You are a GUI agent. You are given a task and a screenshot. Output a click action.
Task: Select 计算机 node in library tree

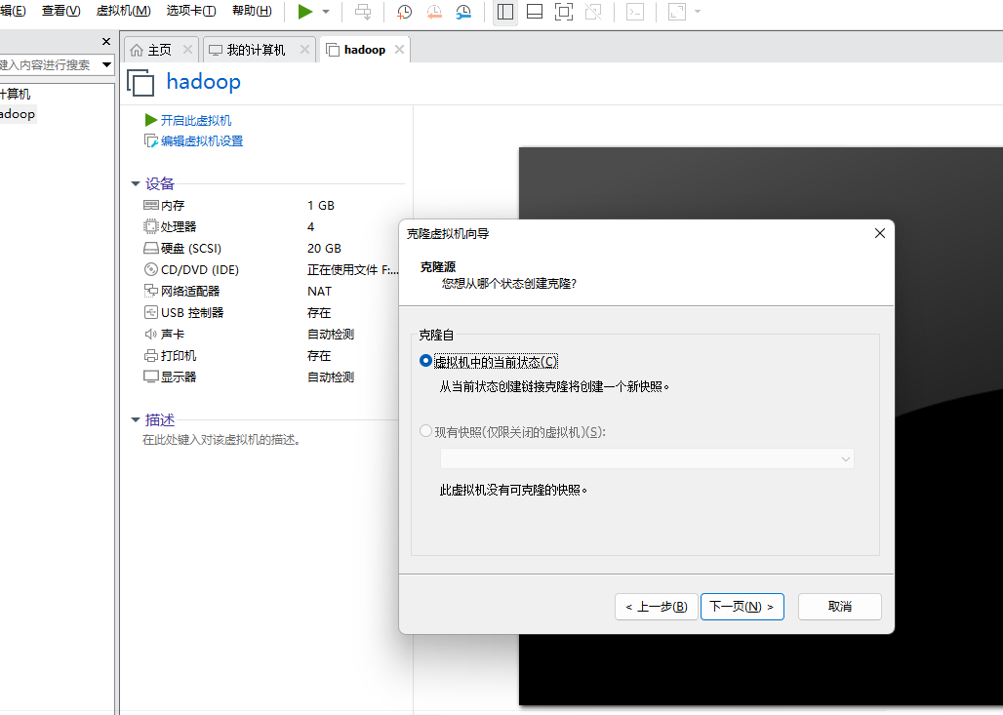[16, 94]
